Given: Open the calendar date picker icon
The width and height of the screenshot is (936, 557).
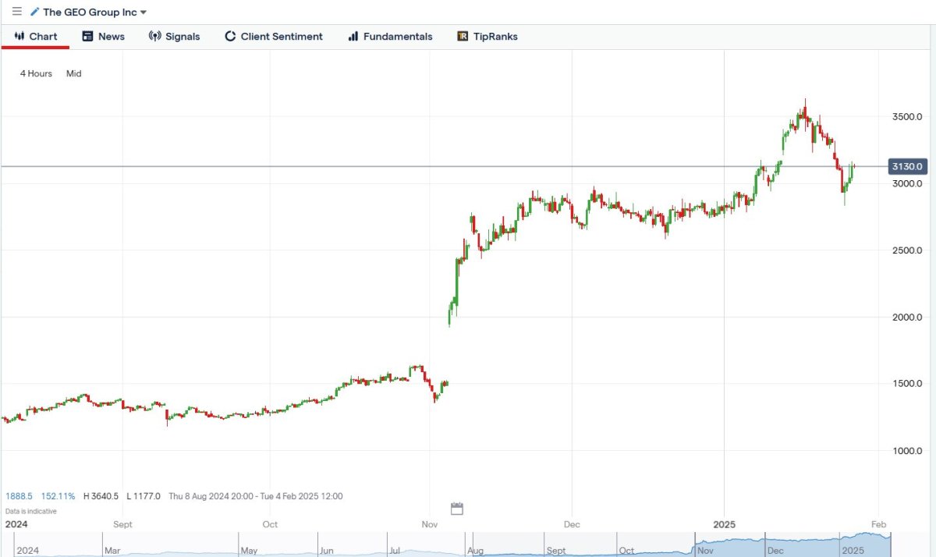Looking at the screenshot, I should [x=457, y=509].
